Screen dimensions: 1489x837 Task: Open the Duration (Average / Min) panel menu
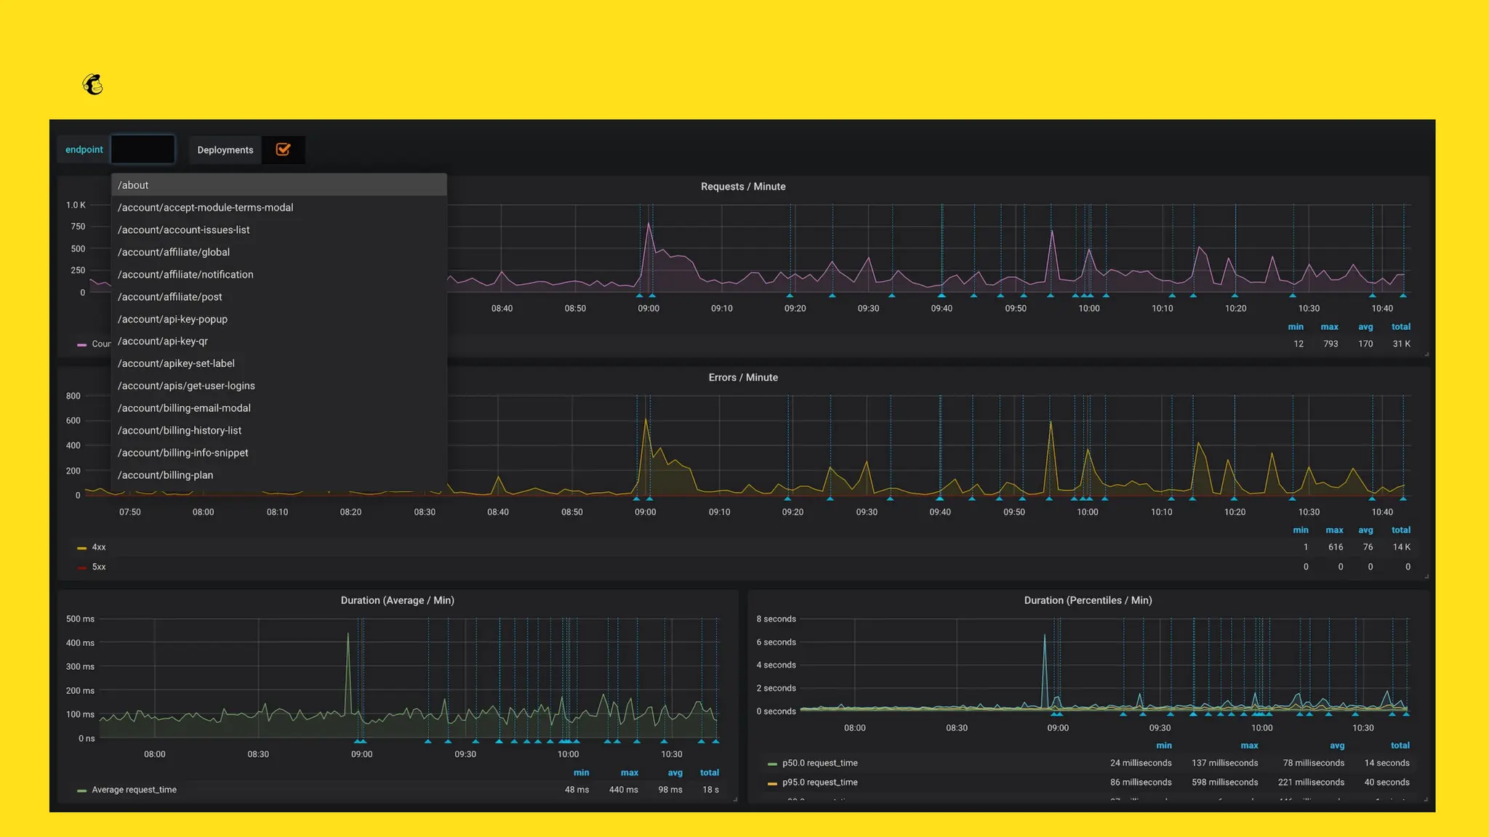[x=397, y=601]
